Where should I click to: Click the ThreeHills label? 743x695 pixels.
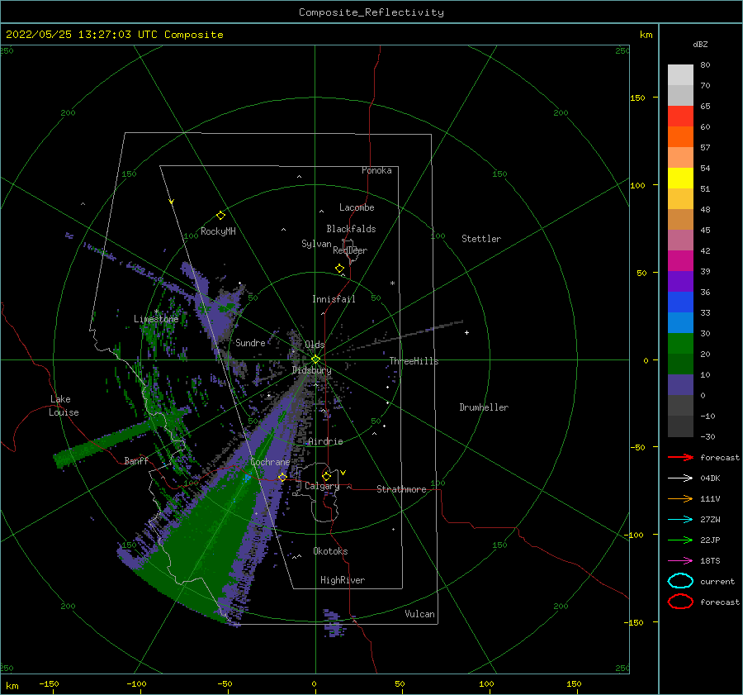(x=414, y=361)
